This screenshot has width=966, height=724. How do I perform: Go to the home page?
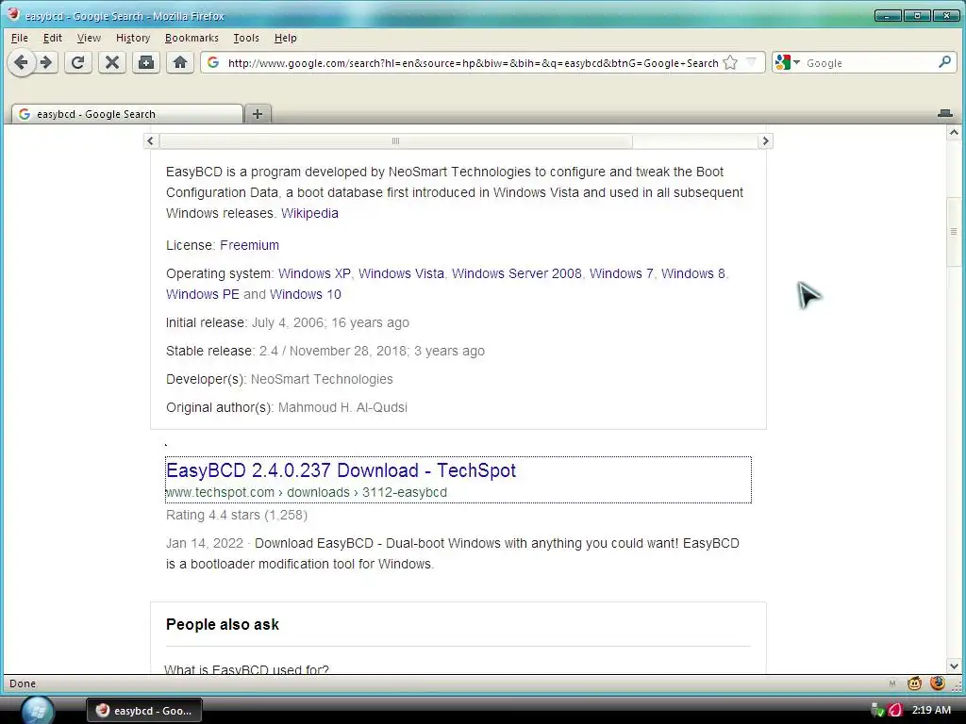[180, 62]
